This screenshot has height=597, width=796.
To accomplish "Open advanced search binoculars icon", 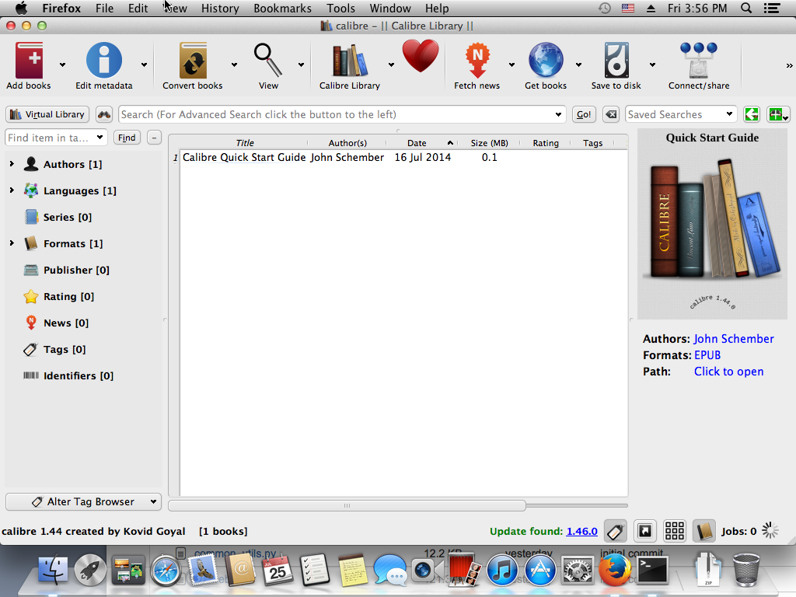I will click(104, 114).
